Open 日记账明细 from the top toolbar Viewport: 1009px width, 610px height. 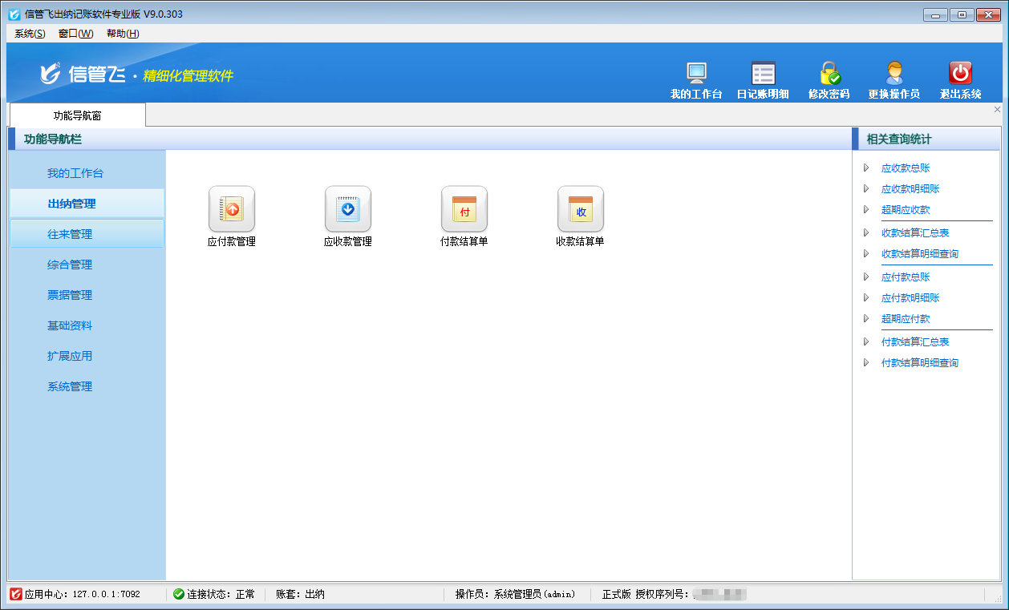coord(763,74)
